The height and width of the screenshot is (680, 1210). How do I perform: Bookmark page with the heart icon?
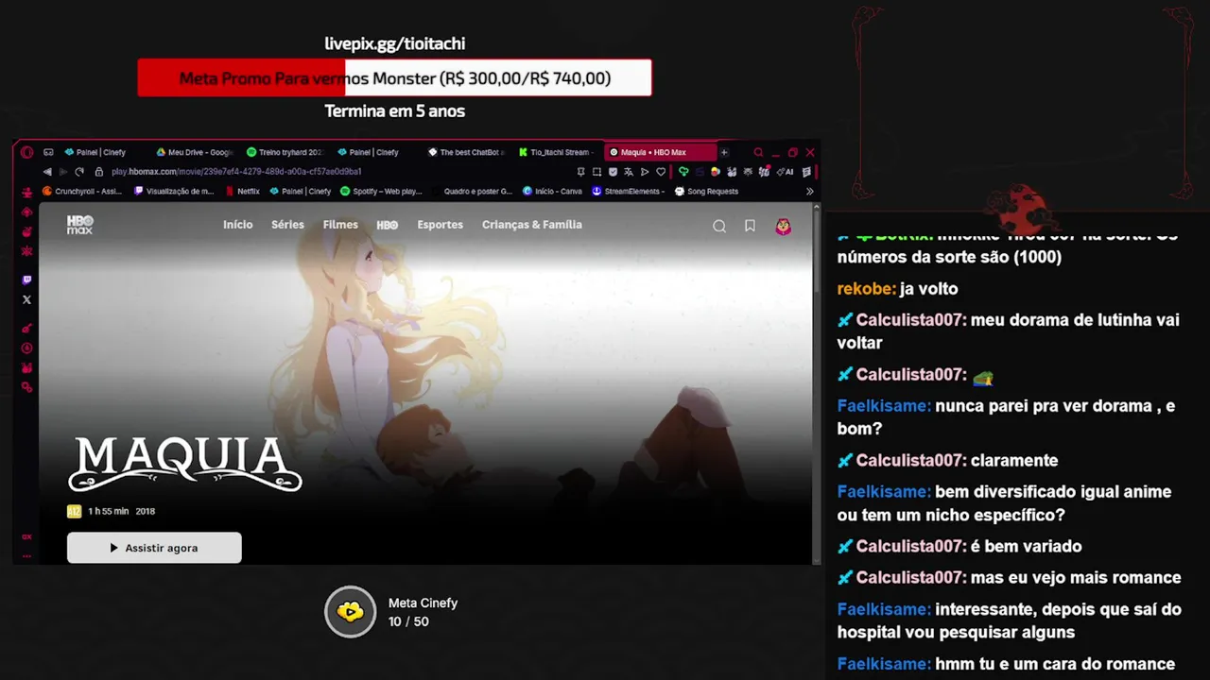coord(661,172)
